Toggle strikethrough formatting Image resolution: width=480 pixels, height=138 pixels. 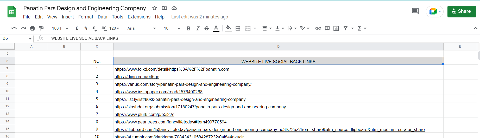207,28
